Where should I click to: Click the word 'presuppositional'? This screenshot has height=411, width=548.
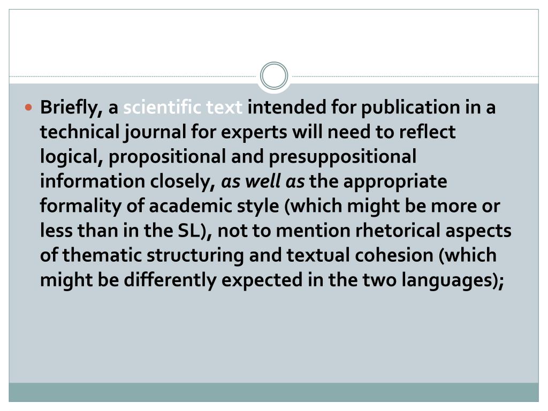tap(342, 157)
